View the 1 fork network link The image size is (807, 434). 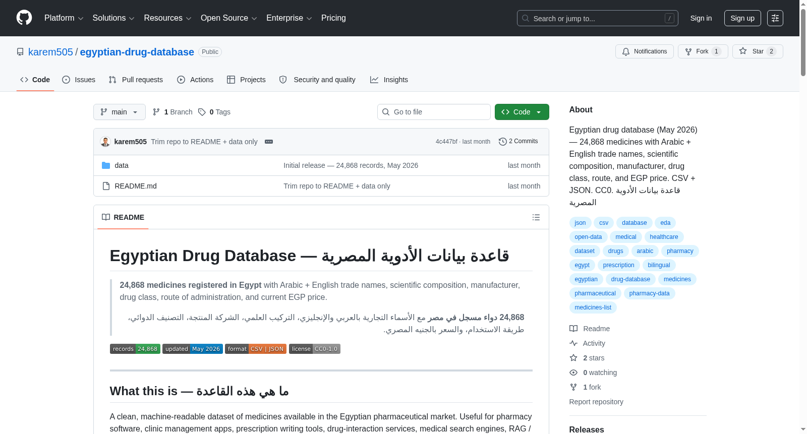tap(585, 387)
